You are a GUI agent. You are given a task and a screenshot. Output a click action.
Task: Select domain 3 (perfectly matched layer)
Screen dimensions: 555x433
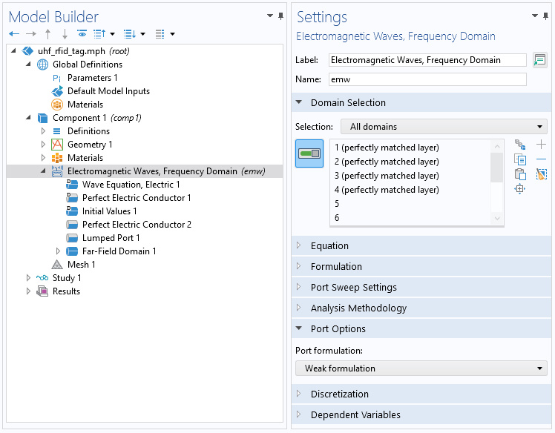pyautogui.click(x=387, y=176)
